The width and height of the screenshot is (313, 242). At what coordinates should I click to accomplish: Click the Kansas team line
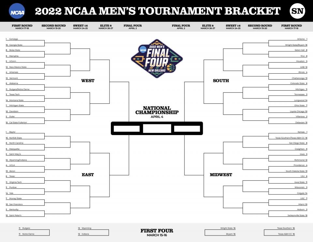288,132
